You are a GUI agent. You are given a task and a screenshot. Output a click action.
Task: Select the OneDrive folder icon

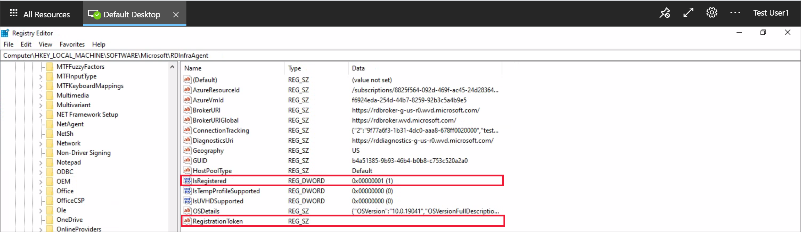50,220
